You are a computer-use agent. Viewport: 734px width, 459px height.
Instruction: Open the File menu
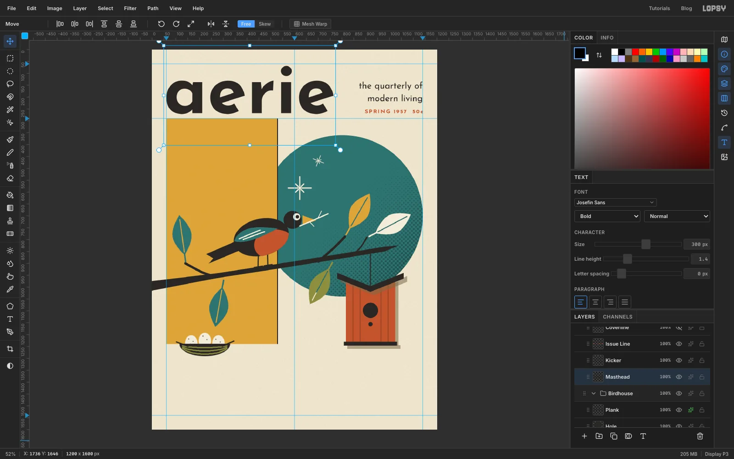click(11, 8)
